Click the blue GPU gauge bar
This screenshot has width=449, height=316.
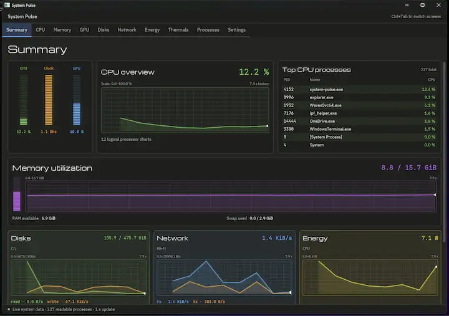(x=77, y=100)
